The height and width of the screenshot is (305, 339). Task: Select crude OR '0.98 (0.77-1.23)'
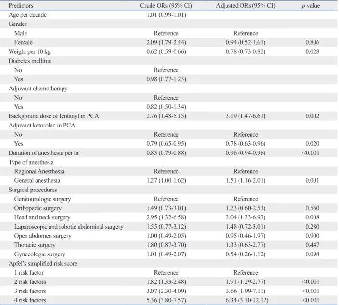coord(166,79)
